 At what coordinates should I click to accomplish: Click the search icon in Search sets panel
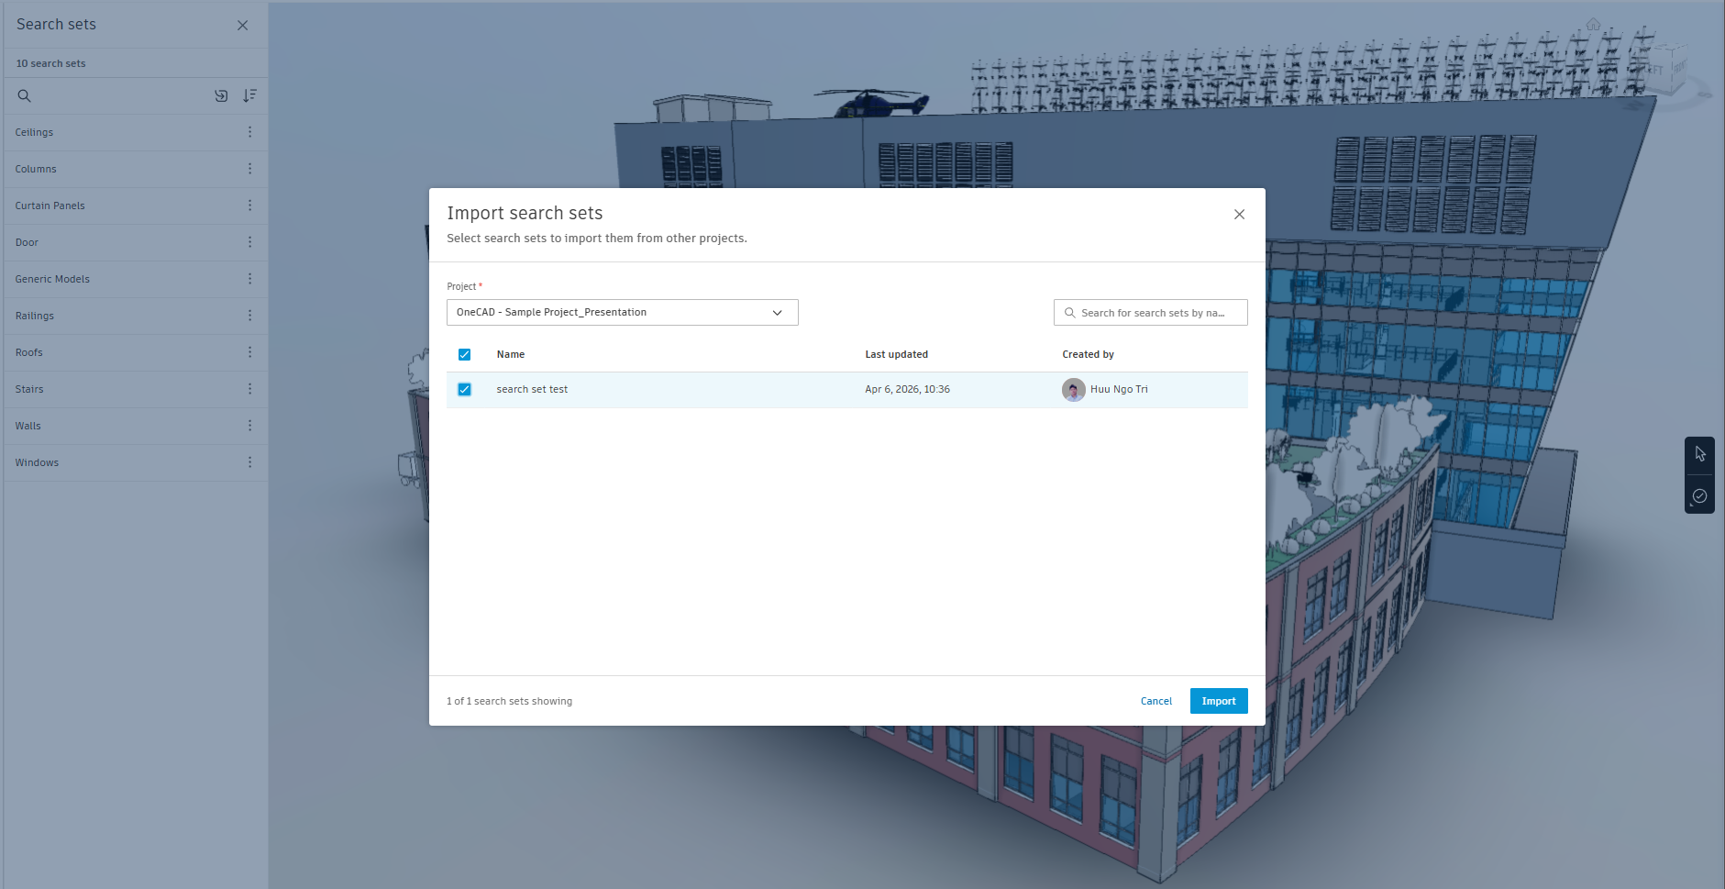coord(25,95)
